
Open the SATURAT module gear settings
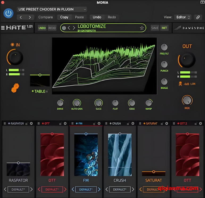click(x=167, y=123)
